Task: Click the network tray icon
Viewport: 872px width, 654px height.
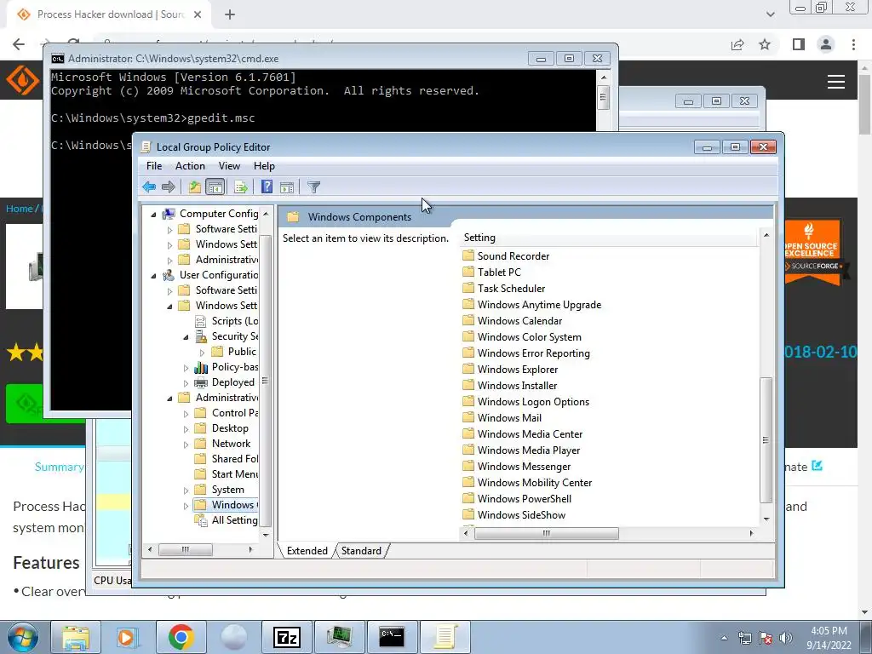Action: pyautogui.click(x=744, y=638)
